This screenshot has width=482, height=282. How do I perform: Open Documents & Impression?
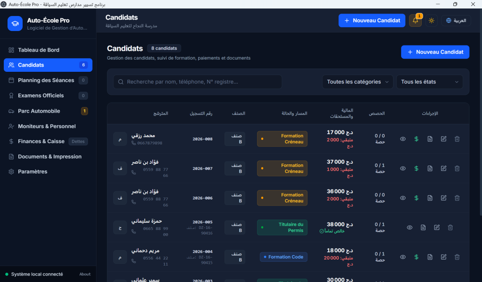tap(48, 157)
